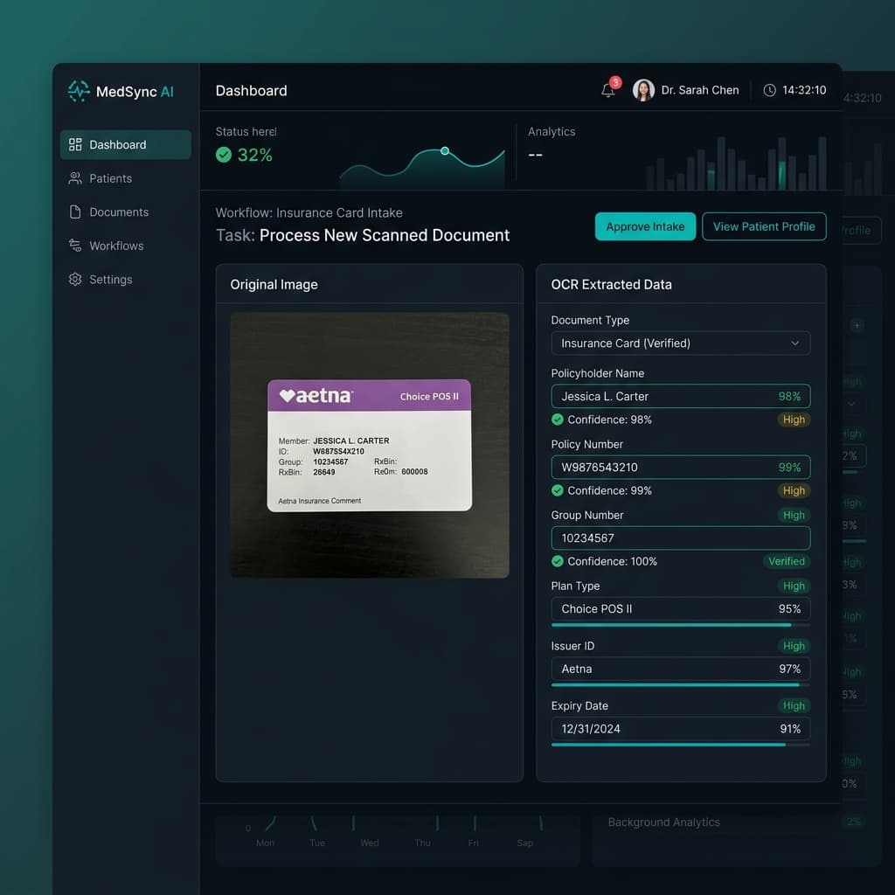The width and height of the screenshot is (895, 895).
Task: Click the Approve Intake button
Action: tap(645, 226)
